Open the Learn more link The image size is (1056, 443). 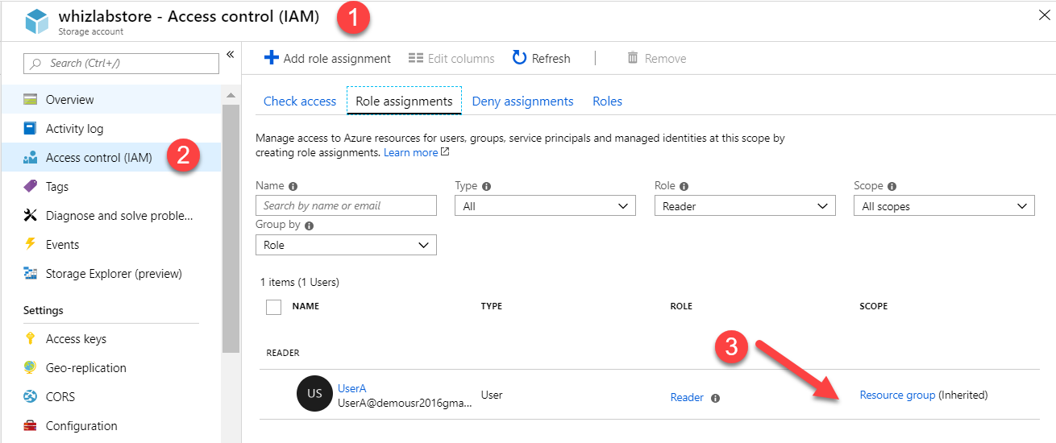(x=411, y=152)
